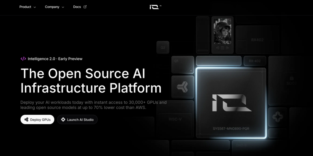
Task: Click the left arrow below the portrait
Action: pyautogui.click(x=218, y=48)
